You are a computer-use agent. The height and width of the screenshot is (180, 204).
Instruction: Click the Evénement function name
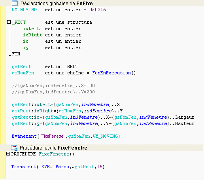tap(24, 136)
